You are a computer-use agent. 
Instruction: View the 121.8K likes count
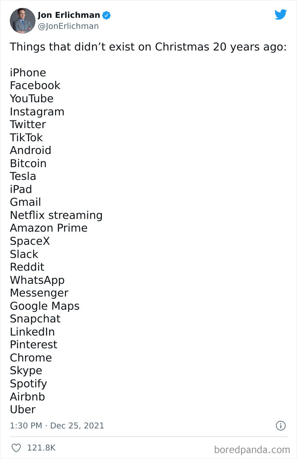(x=41, y=448)
